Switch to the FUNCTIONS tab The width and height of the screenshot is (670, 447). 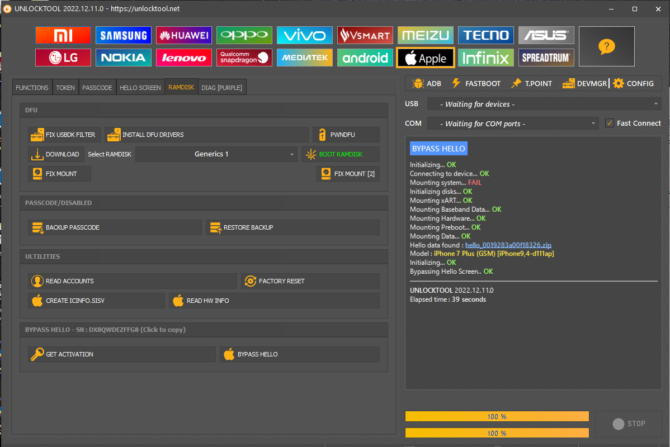(x=32, y=88)
